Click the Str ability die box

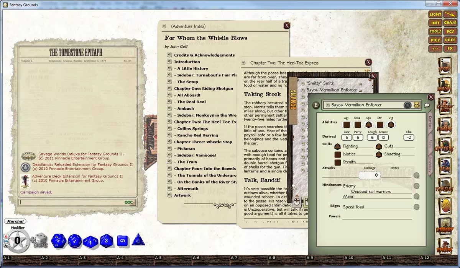(x=380, y=125)
